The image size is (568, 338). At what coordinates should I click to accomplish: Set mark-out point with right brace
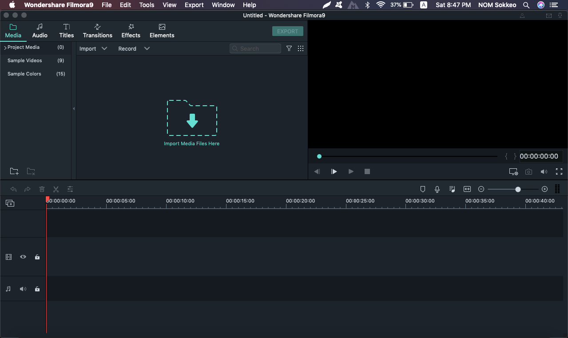point(515,156)
